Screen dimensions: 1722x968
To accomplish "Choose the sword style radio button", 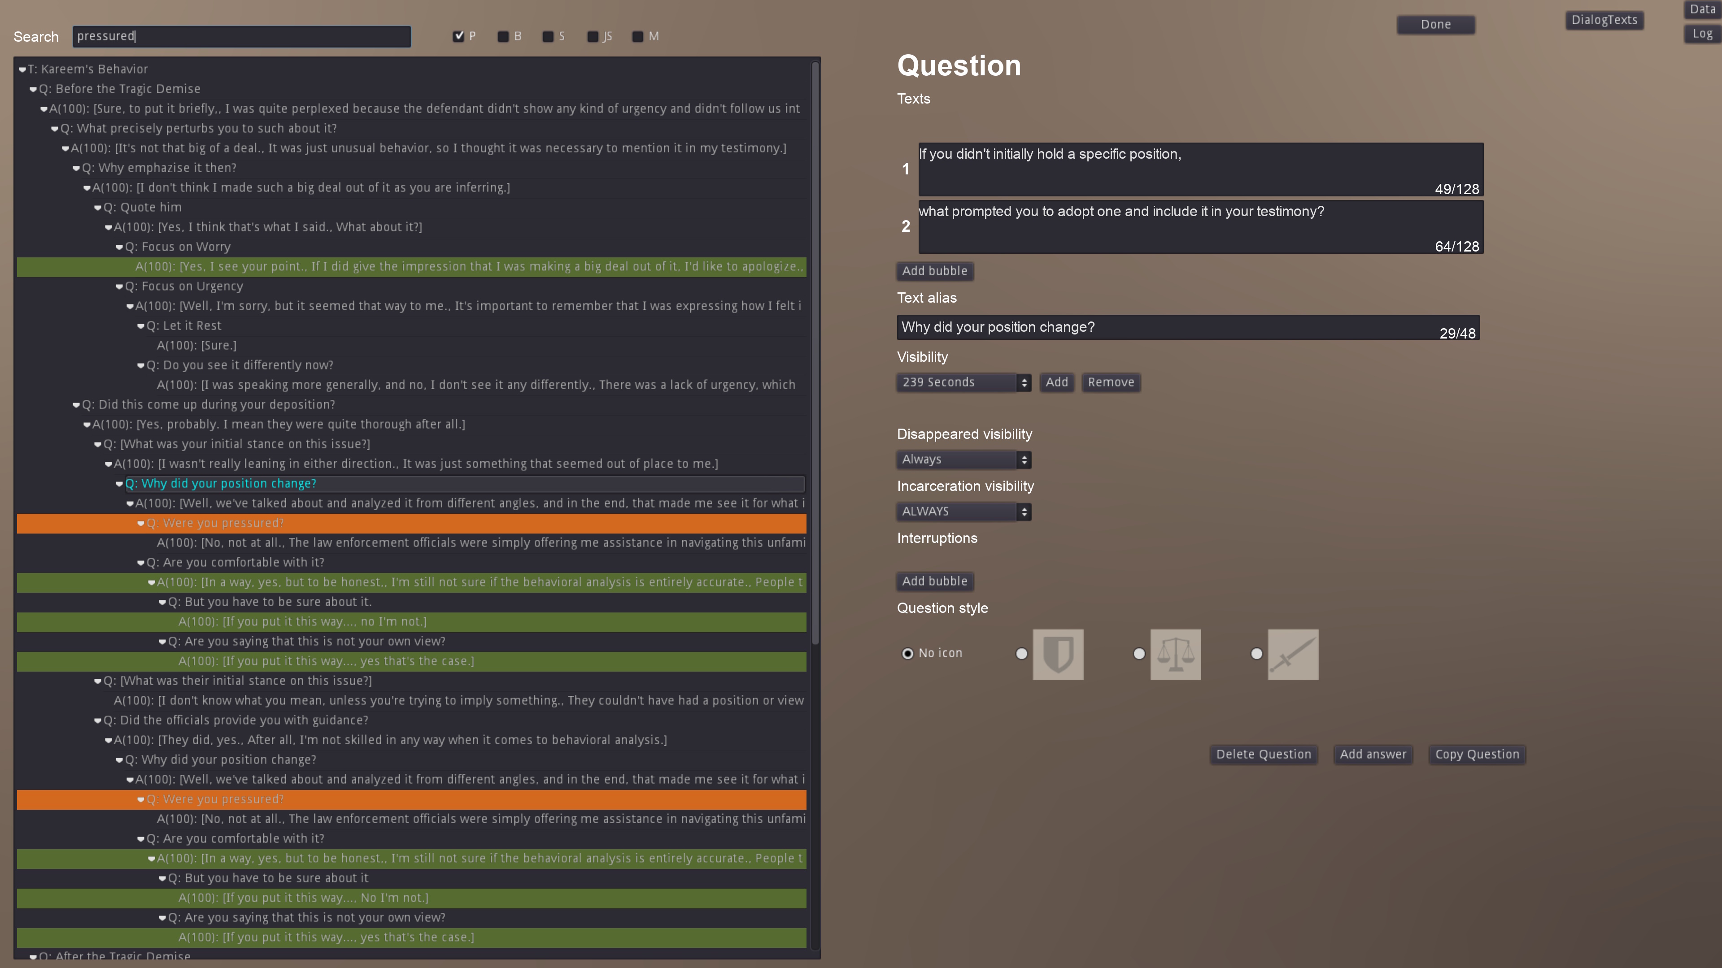I will coord(1257,653).
